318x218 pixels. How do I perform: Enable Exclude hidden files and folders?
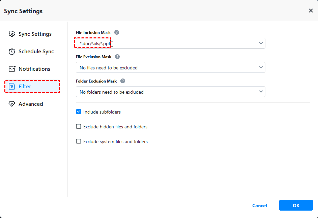pyautogui.click(x=79, y=127)
